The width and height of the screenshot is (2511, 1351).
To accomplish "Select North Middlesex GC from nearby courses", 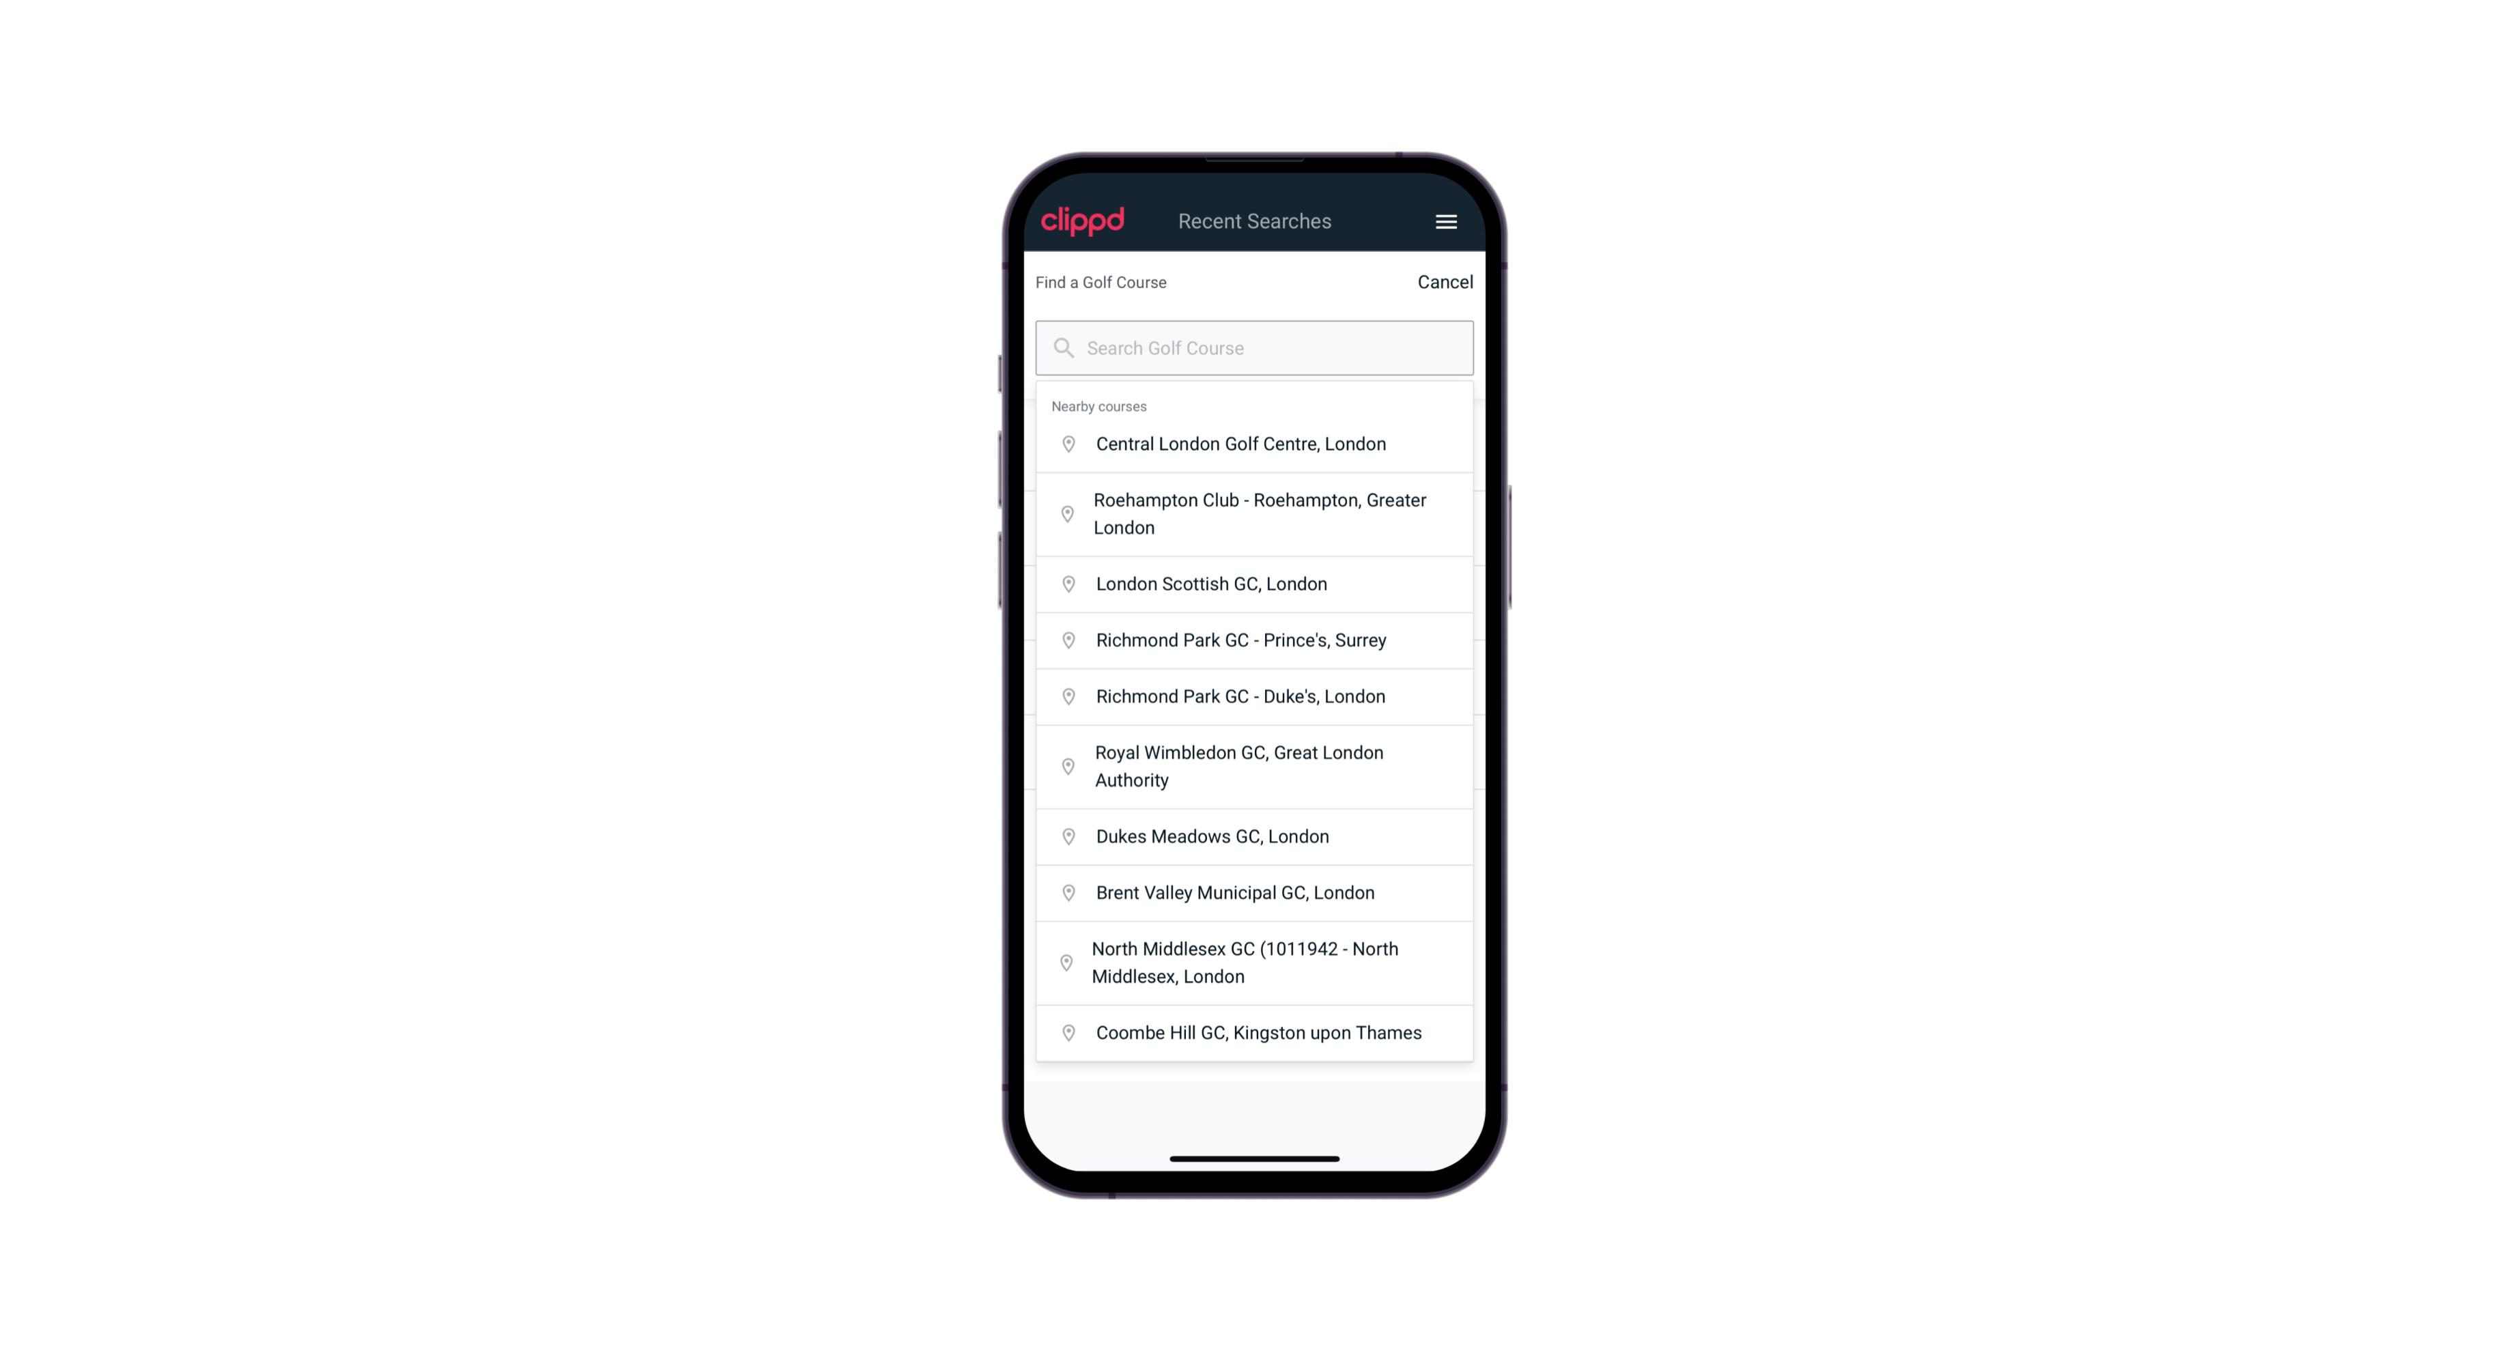I will coord(1255,963).
